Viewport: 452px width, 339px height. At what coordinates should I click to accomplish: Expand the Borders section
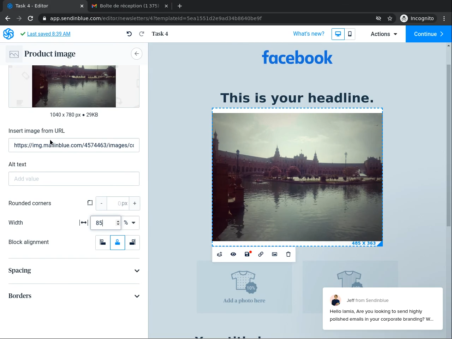click(x=74, y=296)
